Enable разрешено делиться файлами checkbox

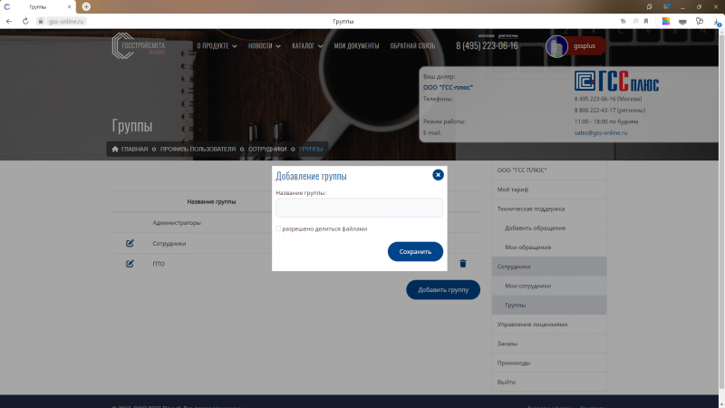(x=278, y=228)
